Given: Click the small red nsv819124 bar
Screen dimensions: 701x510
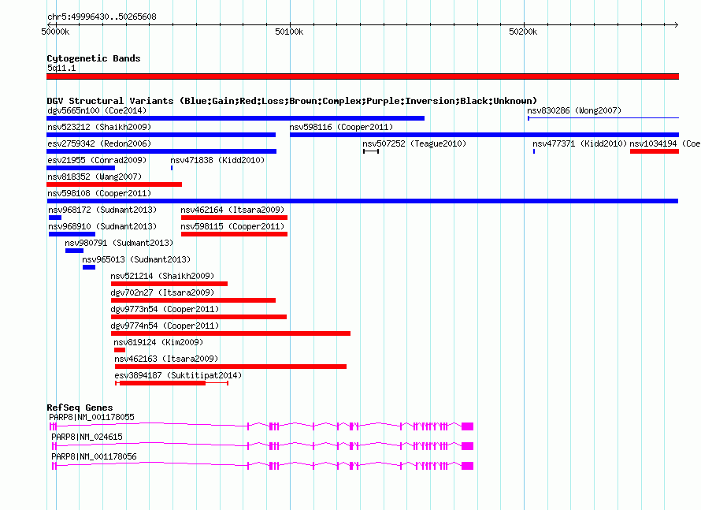Looking at the screenshot, I should coord(120,350).
